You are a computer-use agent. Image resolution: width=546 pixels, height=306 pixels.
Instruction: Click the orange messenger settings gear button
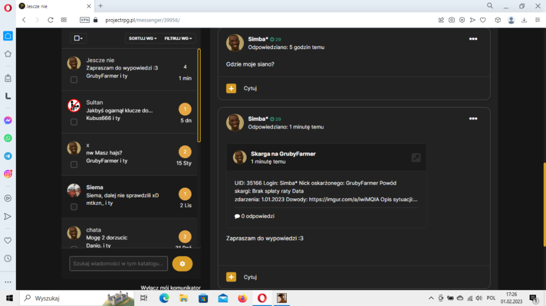pos(182,263)
